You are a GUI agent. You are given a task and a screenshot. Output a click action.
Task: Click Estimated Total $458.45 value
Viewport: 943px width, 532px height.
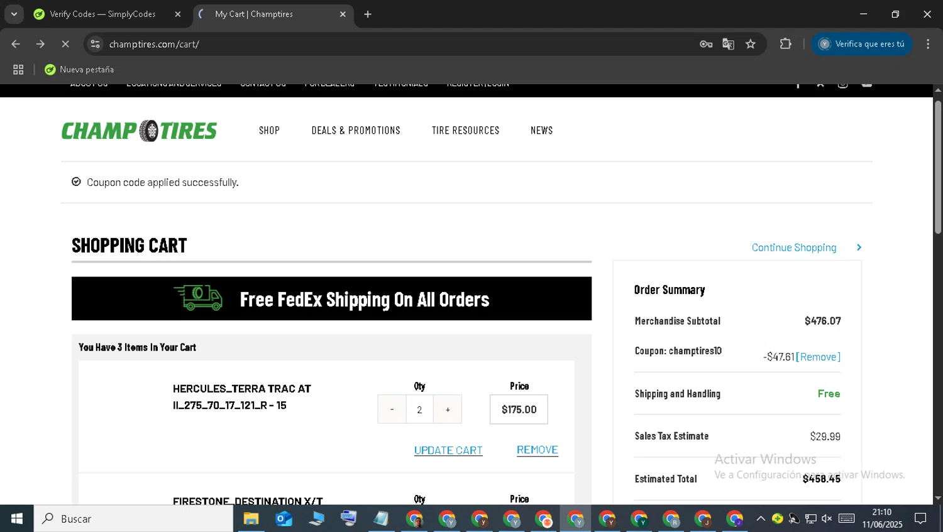pyautogui.click(x=822, y=479)
